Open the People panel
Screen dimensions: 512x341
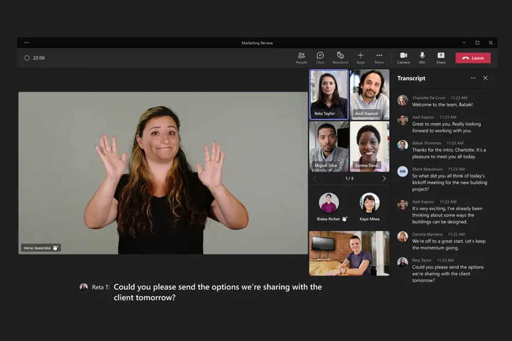point(301,57)
